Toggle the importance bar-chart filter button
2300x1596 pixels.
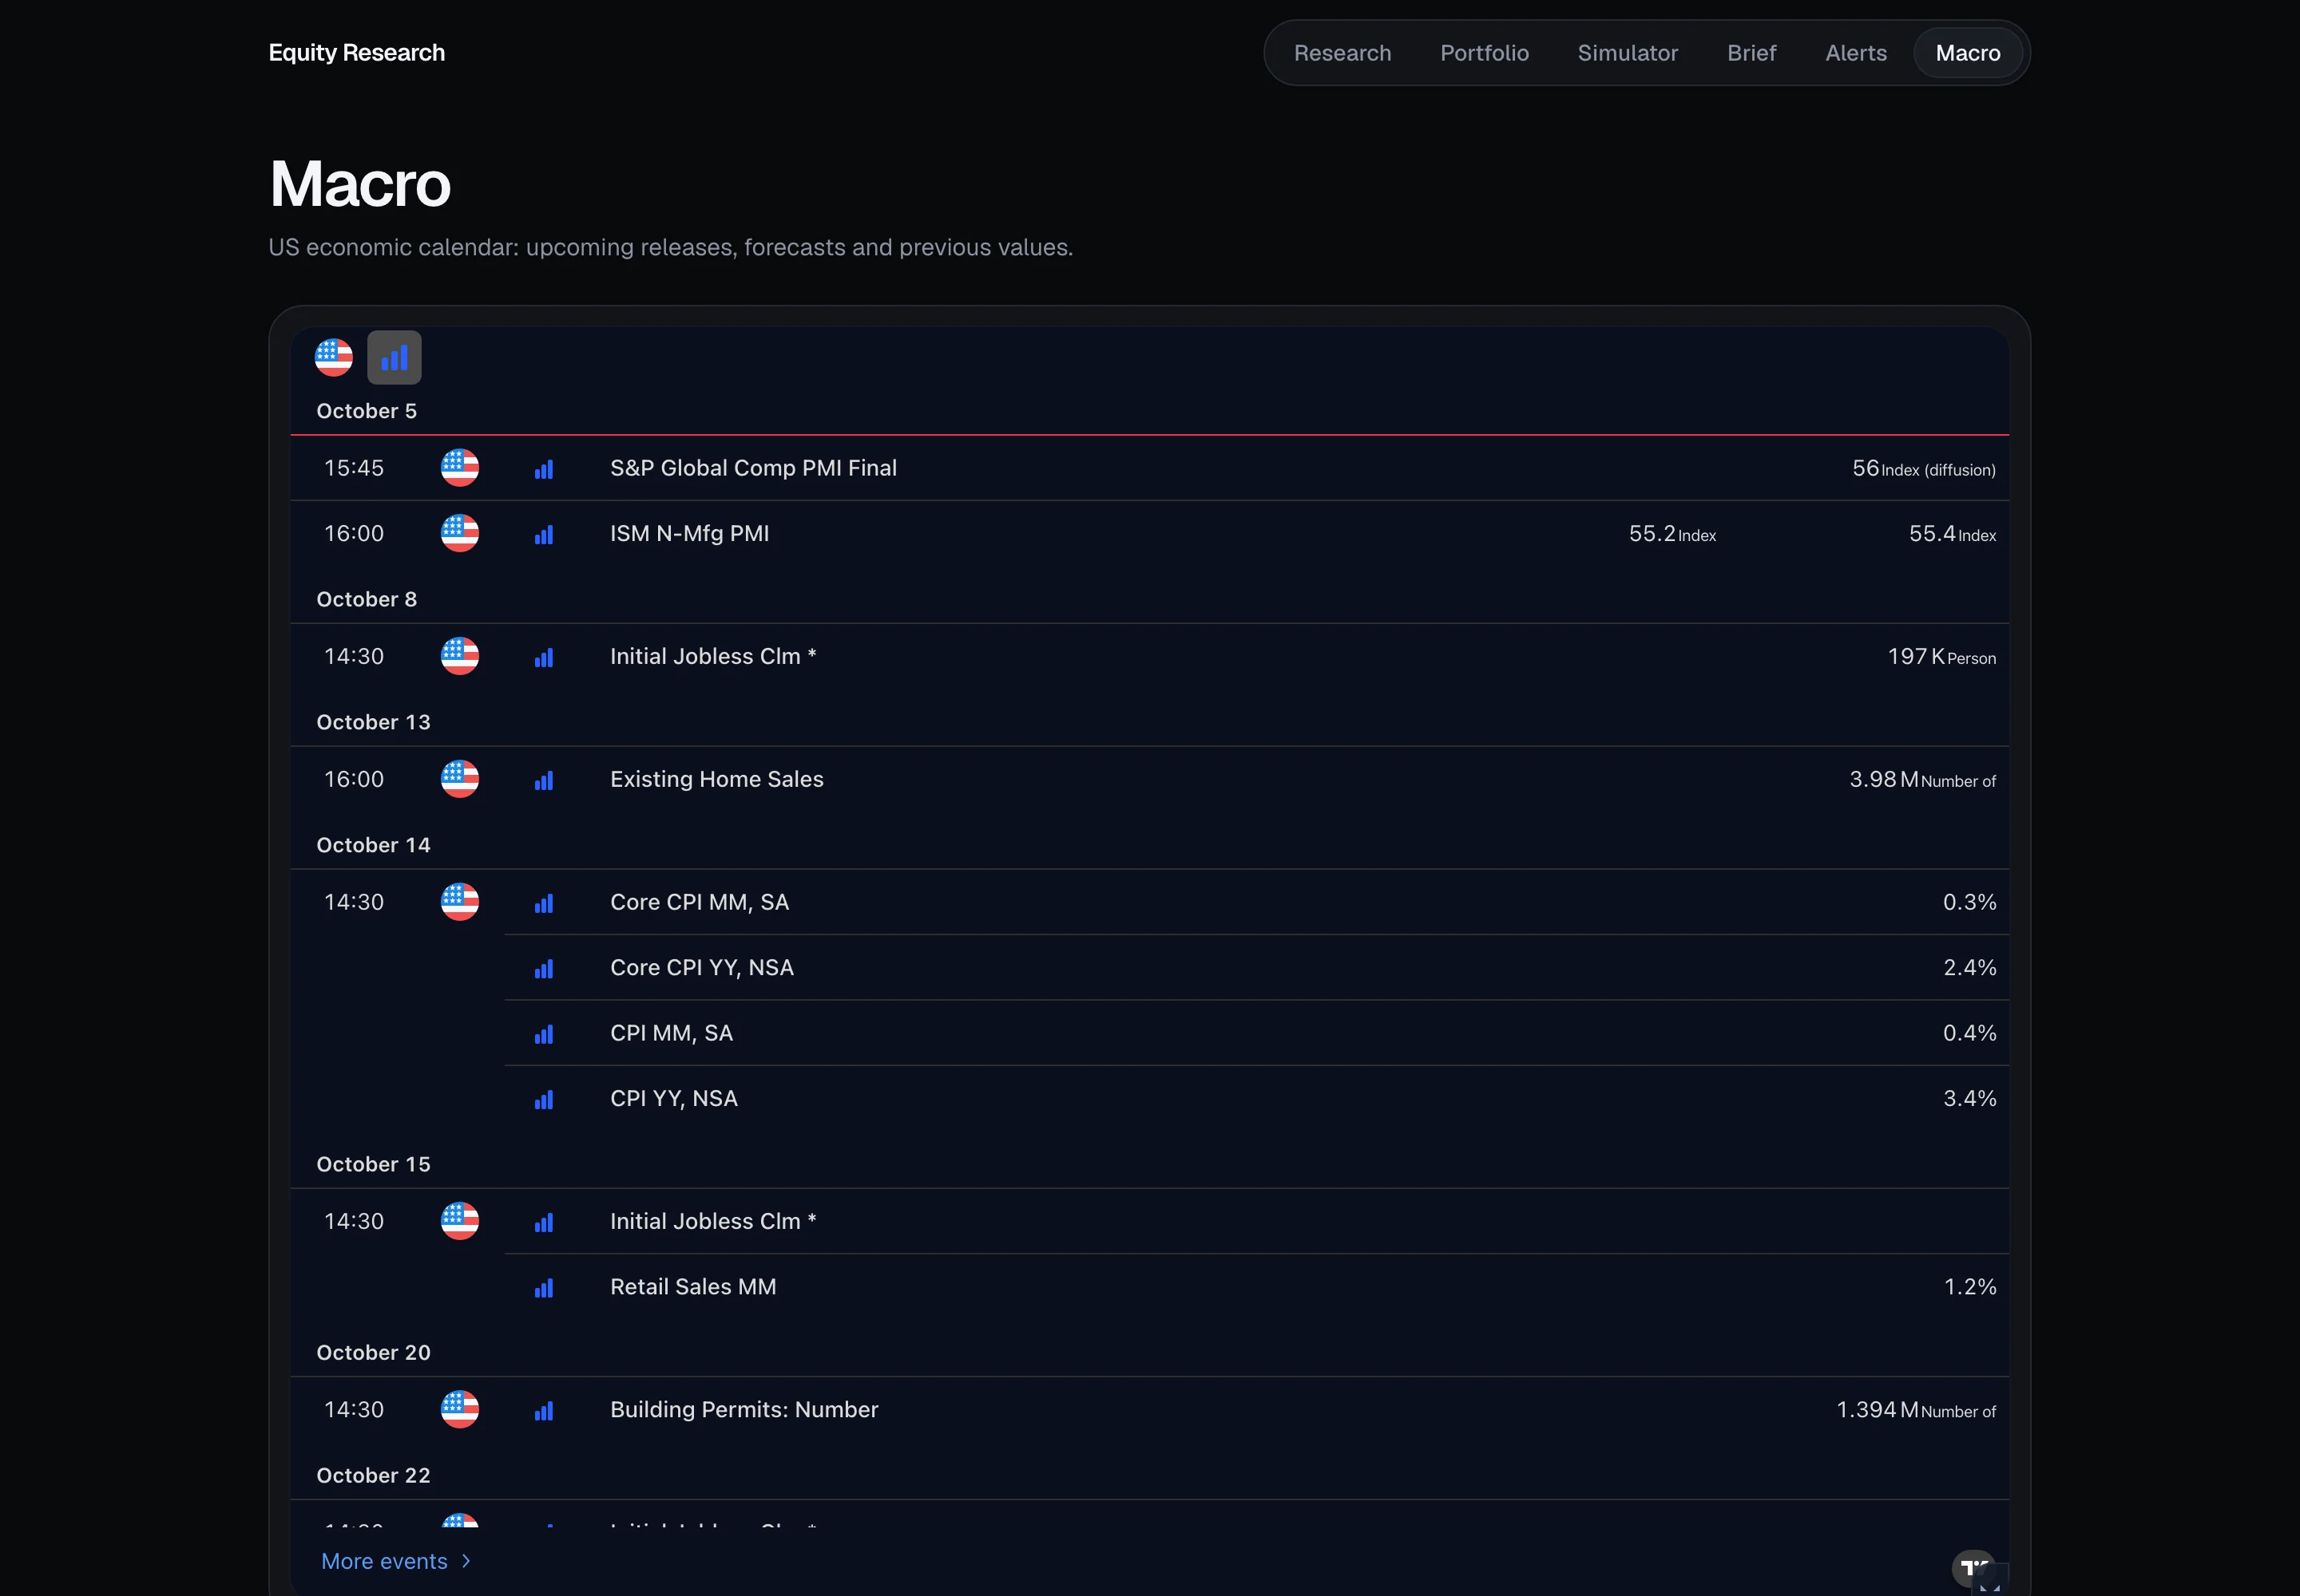coord(395,357)
